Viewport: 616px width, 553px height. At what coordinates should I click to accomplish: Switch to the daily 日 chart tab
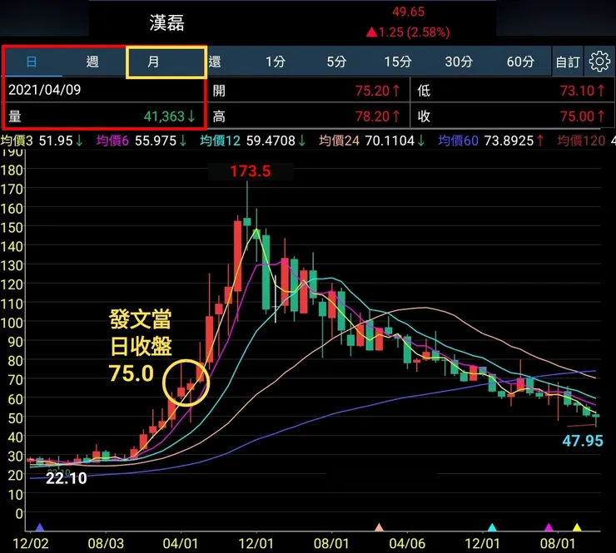click(x=32, y=62)
